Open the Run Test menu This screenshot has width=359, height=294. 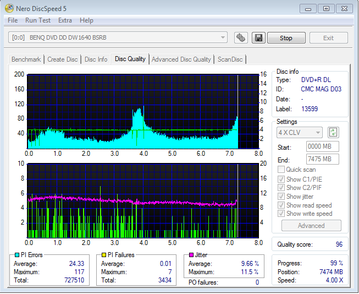coord(38,20)
